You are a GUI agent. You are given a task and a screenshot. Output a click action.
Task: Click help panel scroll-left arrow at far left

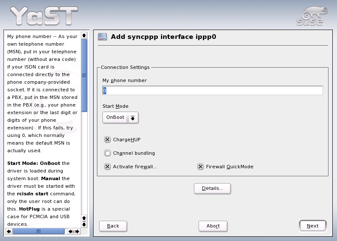point(9,231)
